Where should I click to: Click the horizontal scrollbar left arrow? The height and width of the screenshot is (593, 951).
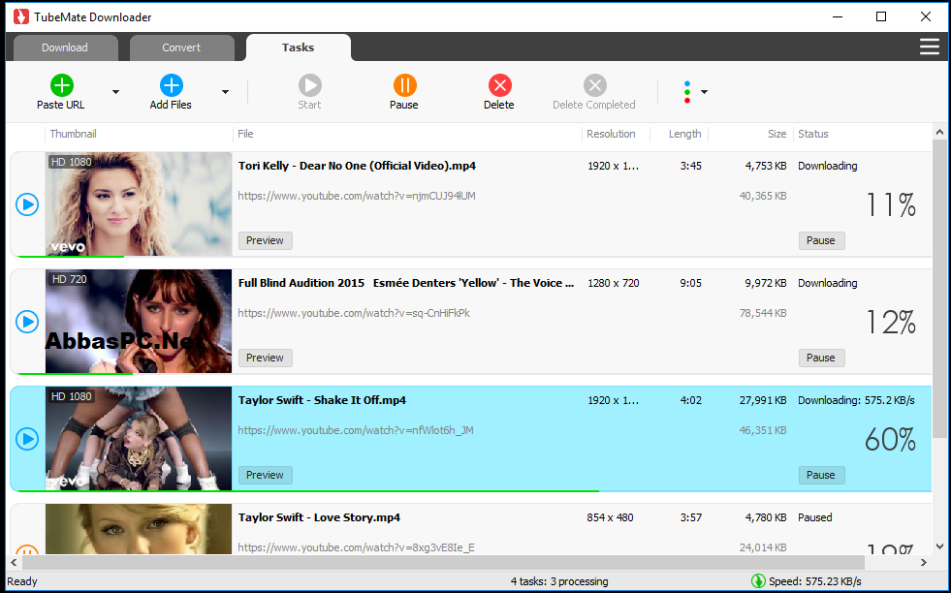tap(14, 563)
